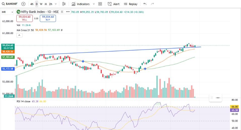Click the green 57,103.69 axis label
This screenshot has height=130, width=241.
pyautogui.click(x=8, y=57)
